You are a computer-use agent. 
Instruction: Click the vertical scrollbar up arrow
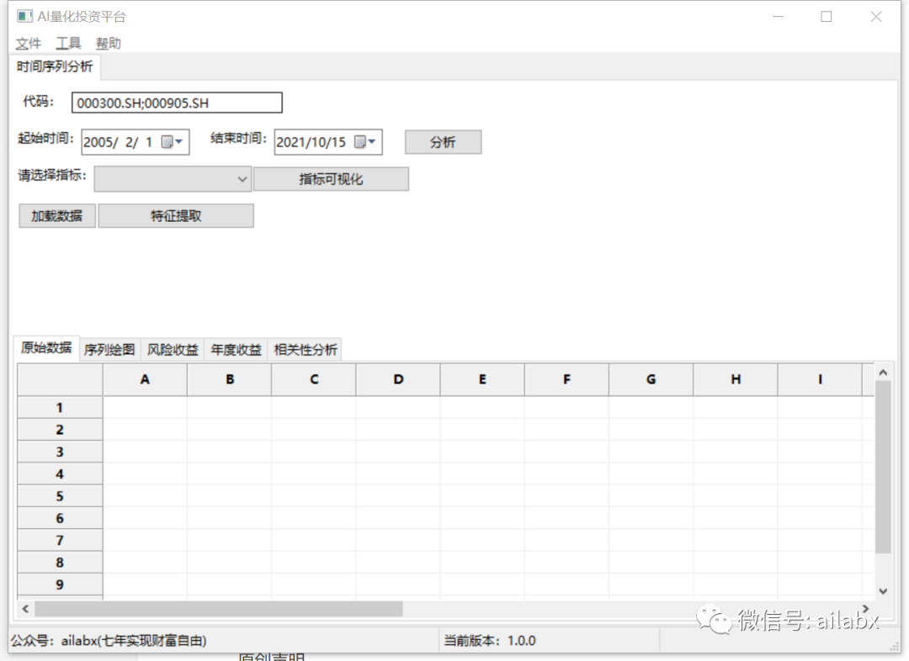tap(883, 373)
